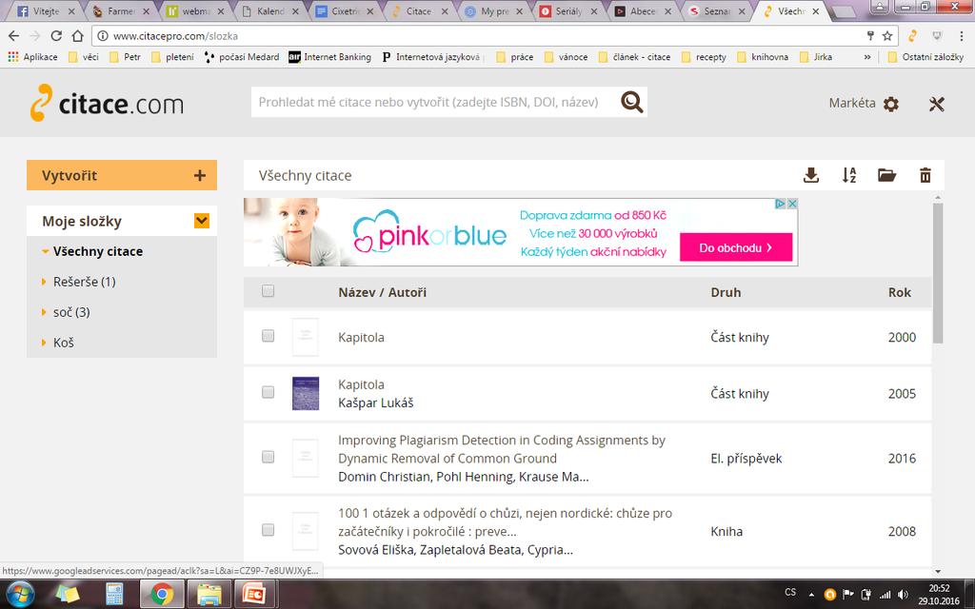
Task: Click the scrollbar down arrow
Action: pyautogui.click(x=938, y=571)
